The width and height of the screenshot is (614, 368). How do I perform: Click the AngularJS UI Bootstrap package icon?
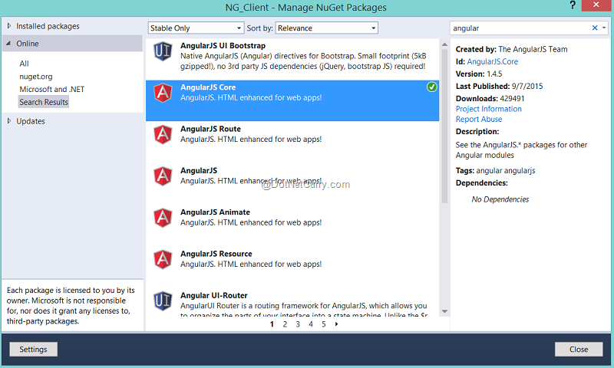tap(163, 51)
